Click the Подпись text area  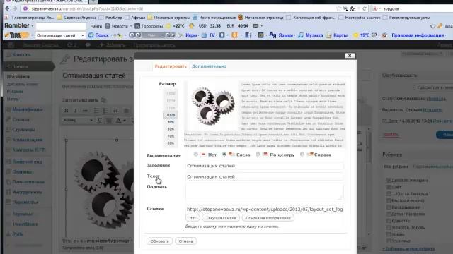coord(264,192)
